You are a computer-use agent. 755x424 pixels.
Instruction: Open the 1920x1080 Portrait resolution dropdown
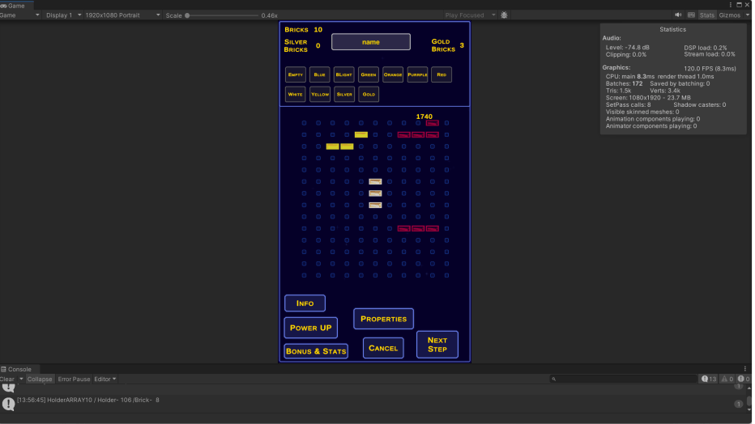point(122,15)
